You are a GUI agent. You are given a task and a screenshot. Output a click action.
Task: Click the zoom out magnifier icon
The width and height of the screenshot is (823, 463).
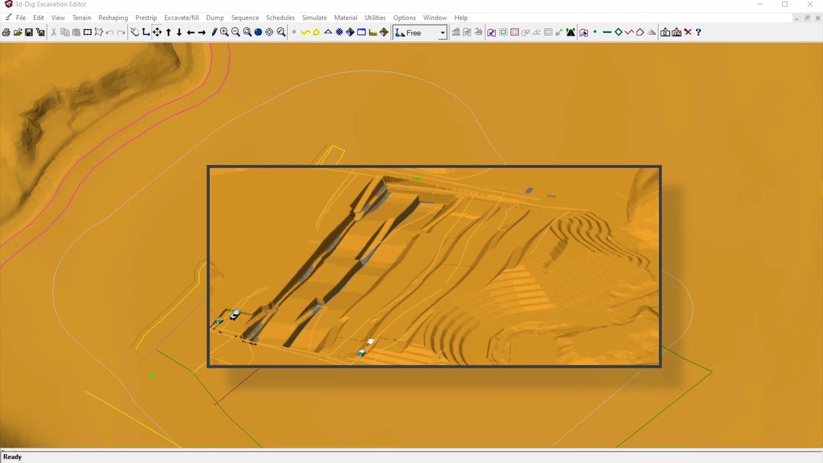point(235,32)
